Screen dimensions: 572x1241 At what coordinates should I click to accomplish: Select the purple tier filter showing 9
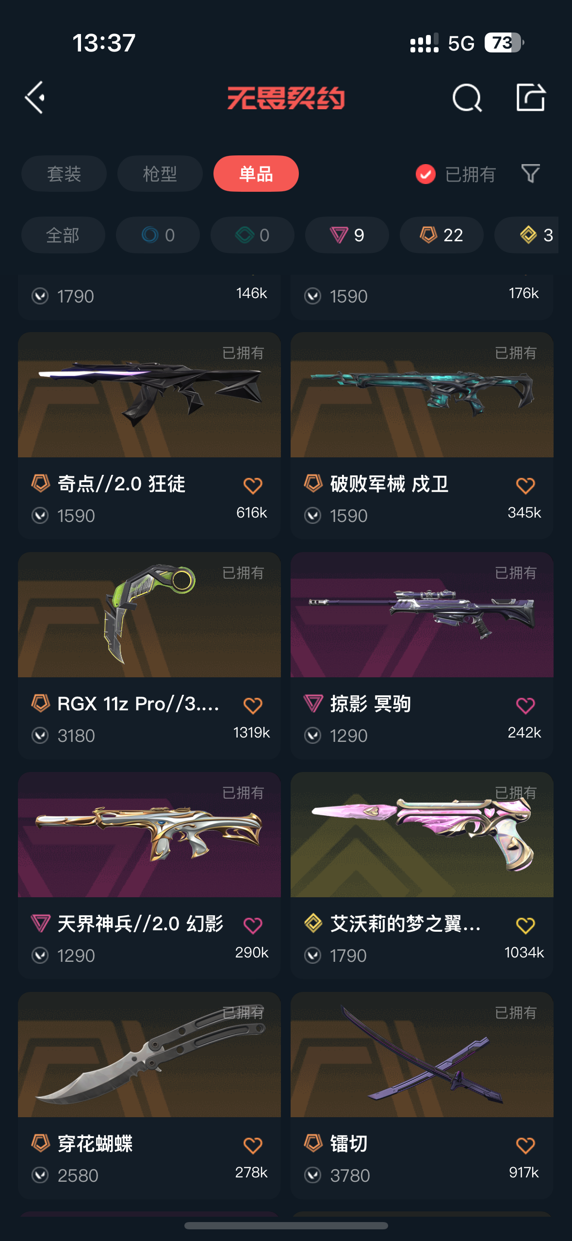click(x=347, y=235)
